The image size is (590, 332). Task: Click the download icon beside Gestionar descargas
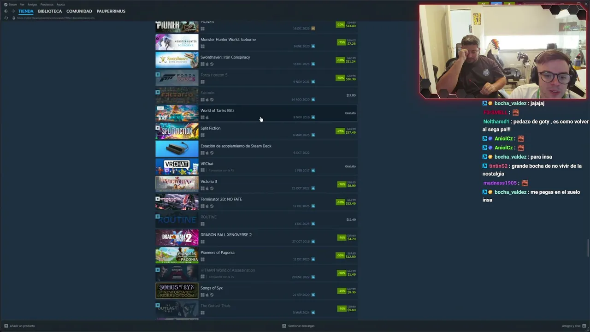(284, 326)
